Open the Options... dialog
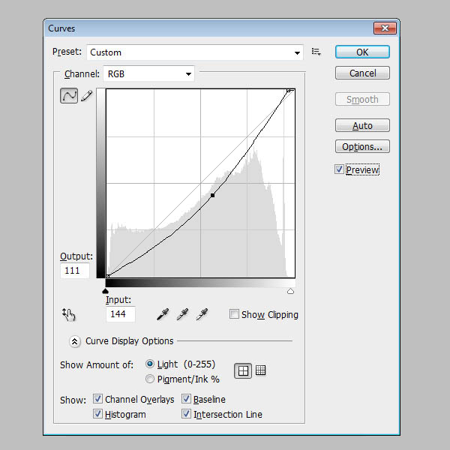This screenshot has width=450, height=450. [x=362, y=147]
